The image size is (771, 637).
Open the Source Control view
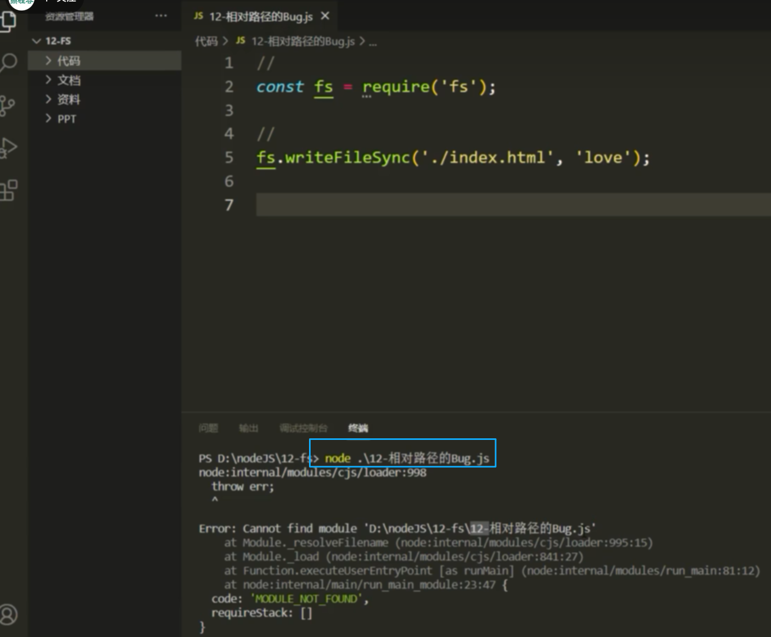7,106
